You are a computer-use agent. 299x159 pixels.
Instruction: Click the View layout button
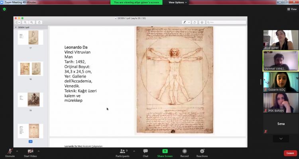coord(292,9)
